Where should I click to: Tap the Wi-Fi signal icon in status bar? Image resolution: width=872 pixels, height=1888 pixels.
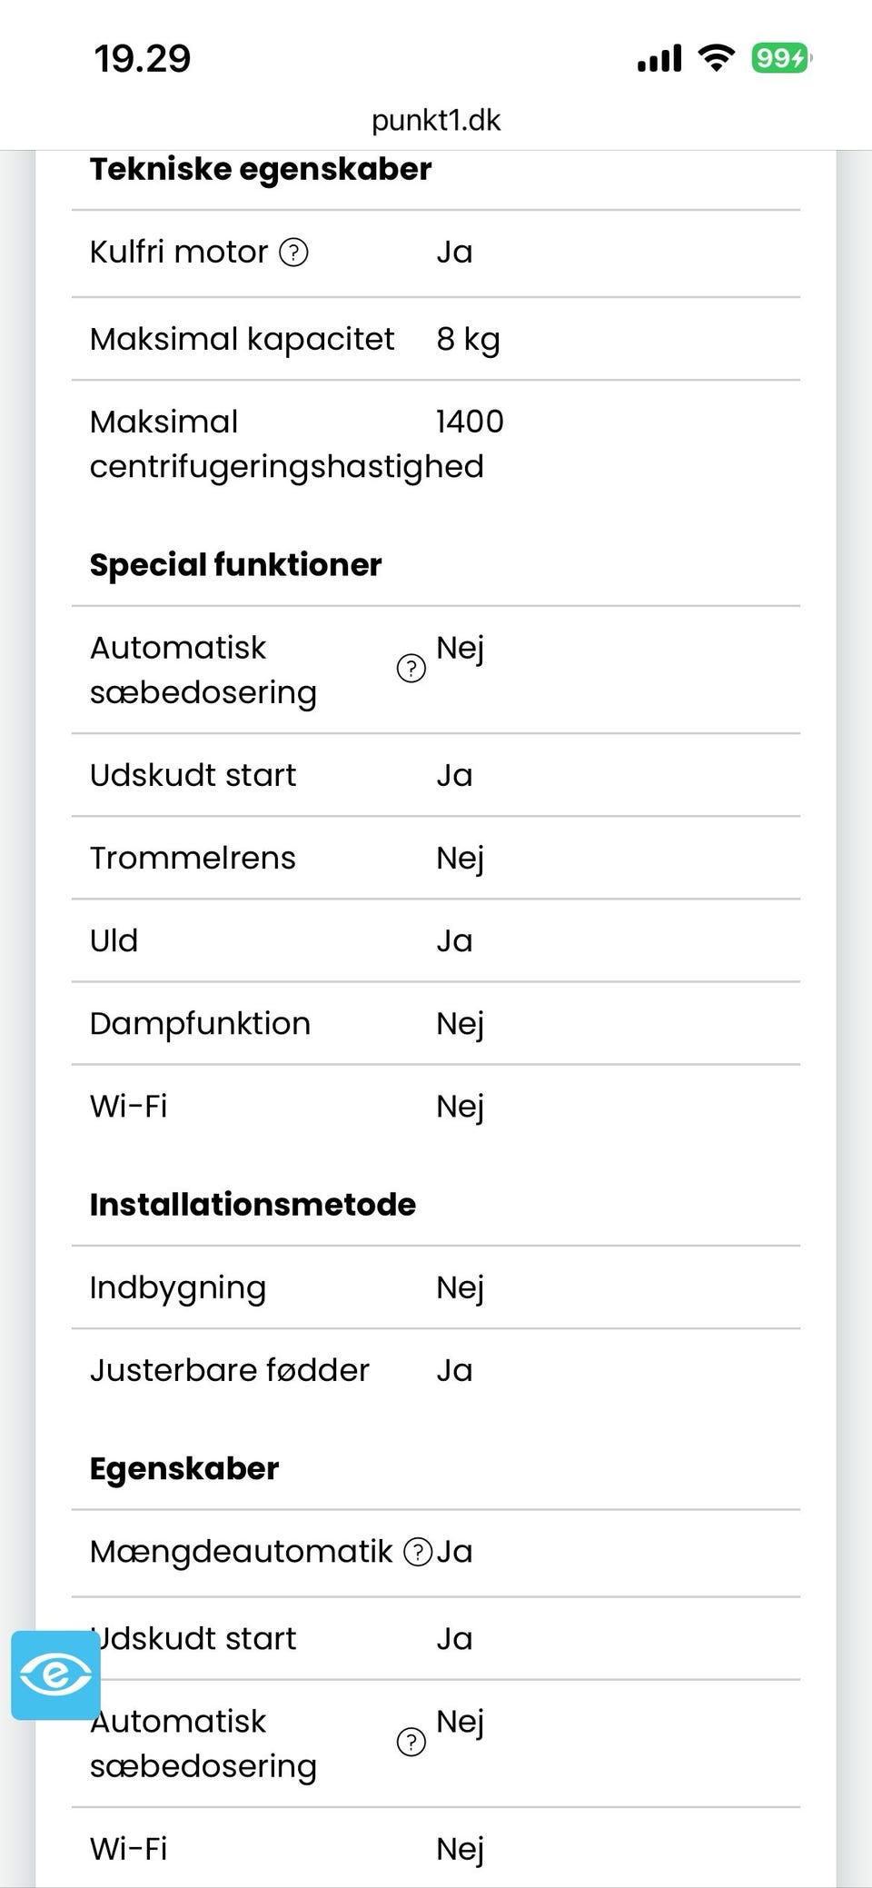716,59
